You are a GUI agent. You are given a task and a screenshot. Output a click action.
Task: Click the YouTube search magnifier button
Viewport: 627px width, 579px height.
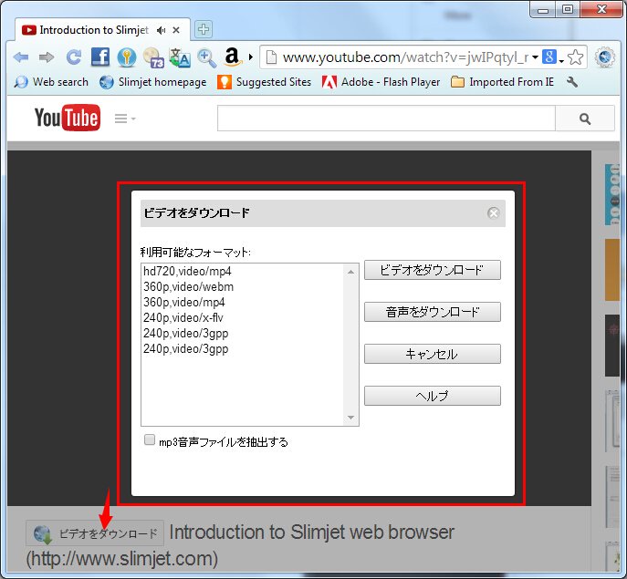click(x=585, y=119)
